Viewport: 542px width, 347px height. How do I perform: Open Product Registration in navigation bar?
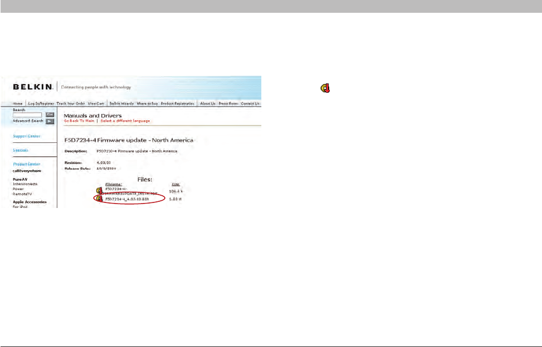(177, 103)
